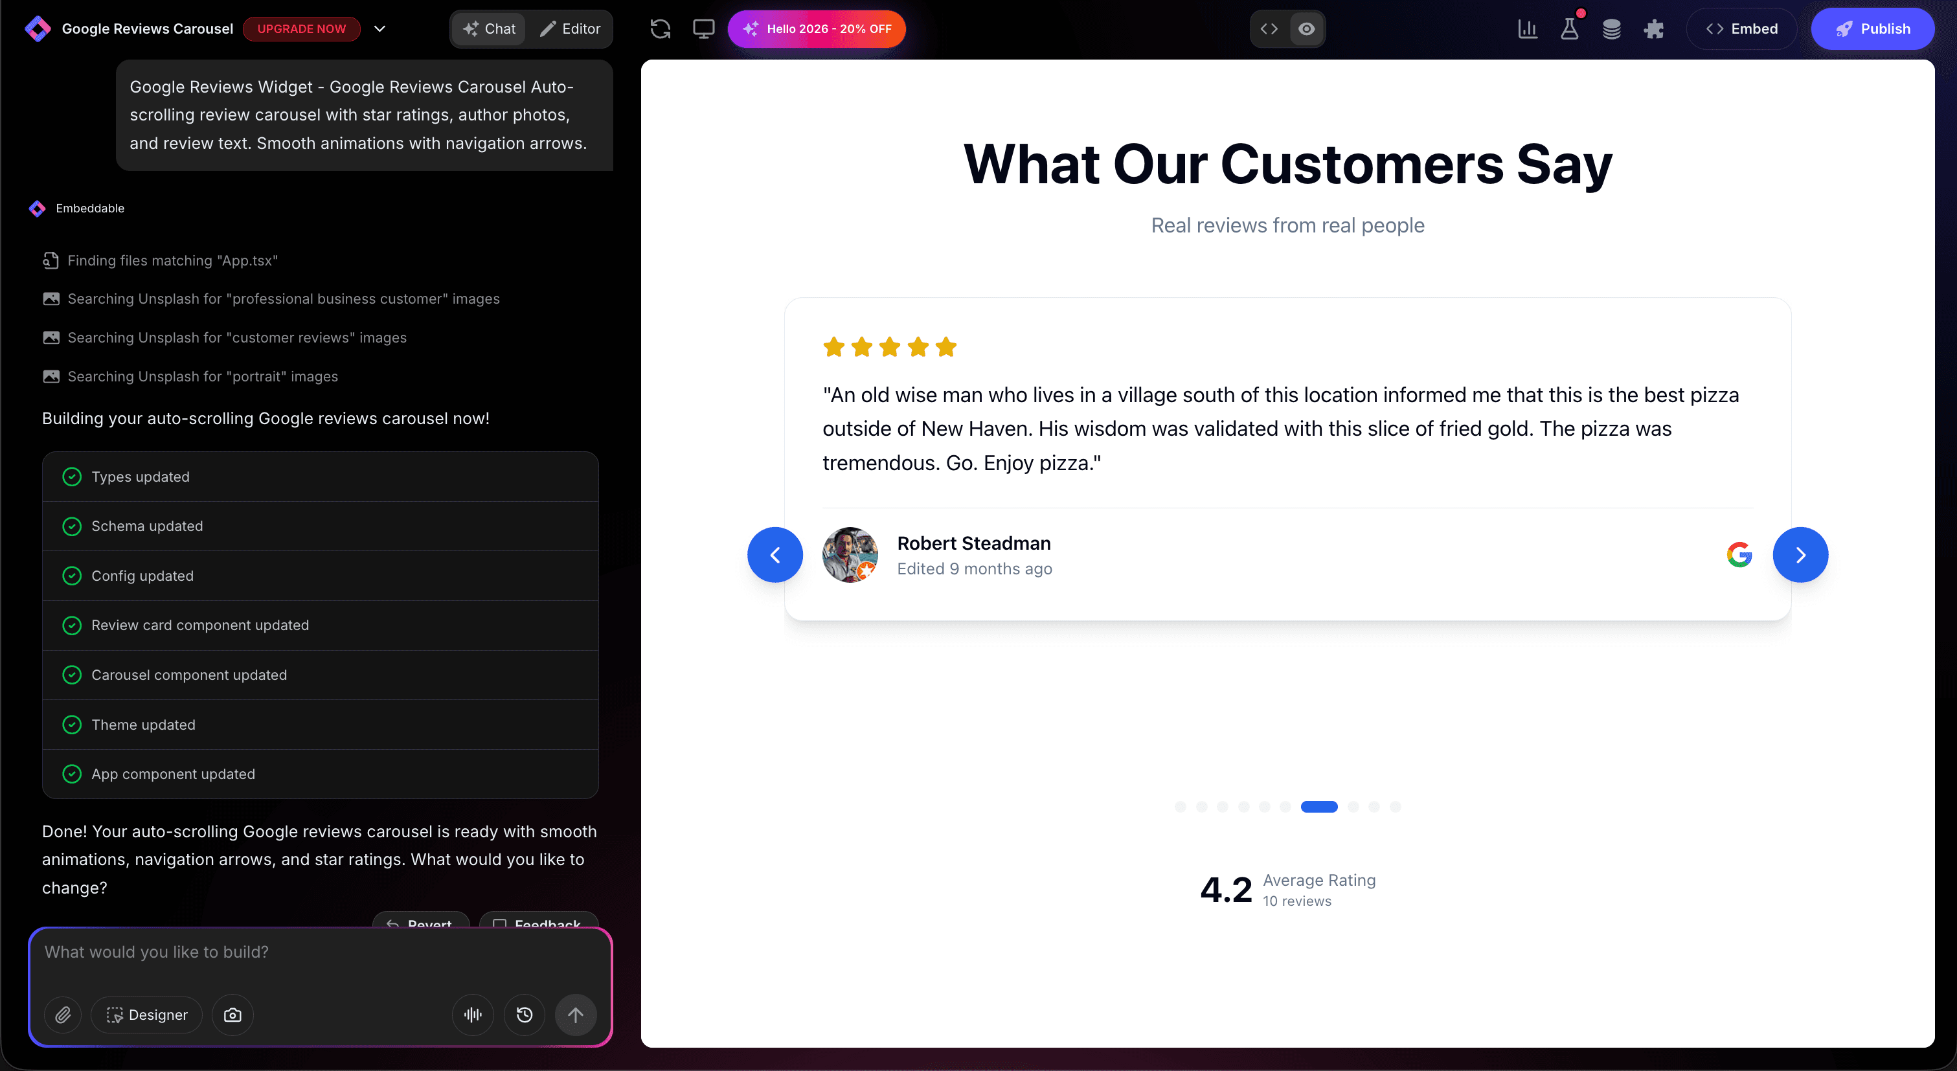Click the plugins puzzle piece icon
The width and height of the screenshot is (1957, 1071).
click(1655, 28)
